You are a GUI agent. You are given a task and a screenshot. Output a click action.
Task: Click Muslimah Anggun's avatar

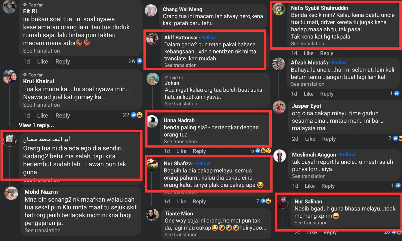[x=280, y=156]
